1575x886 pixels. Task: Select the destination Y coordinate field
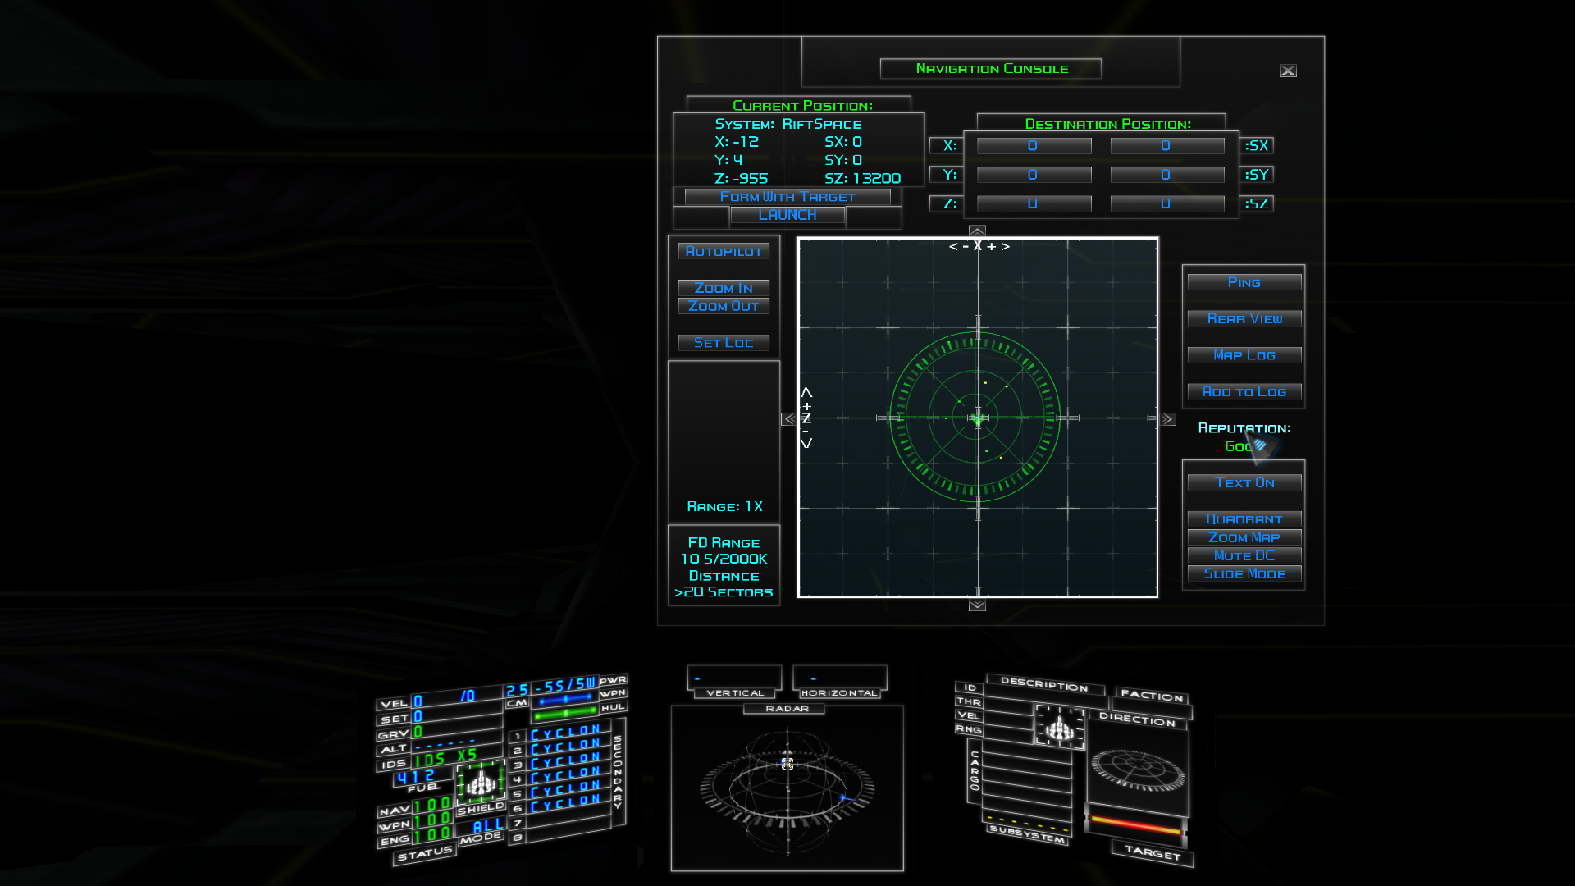[1034, 175]
